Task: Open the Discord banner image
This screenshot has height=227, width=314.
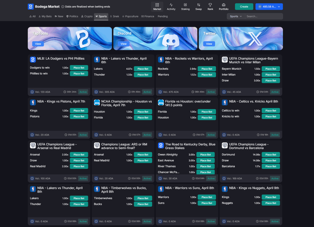Action: [x=155, y=39]
